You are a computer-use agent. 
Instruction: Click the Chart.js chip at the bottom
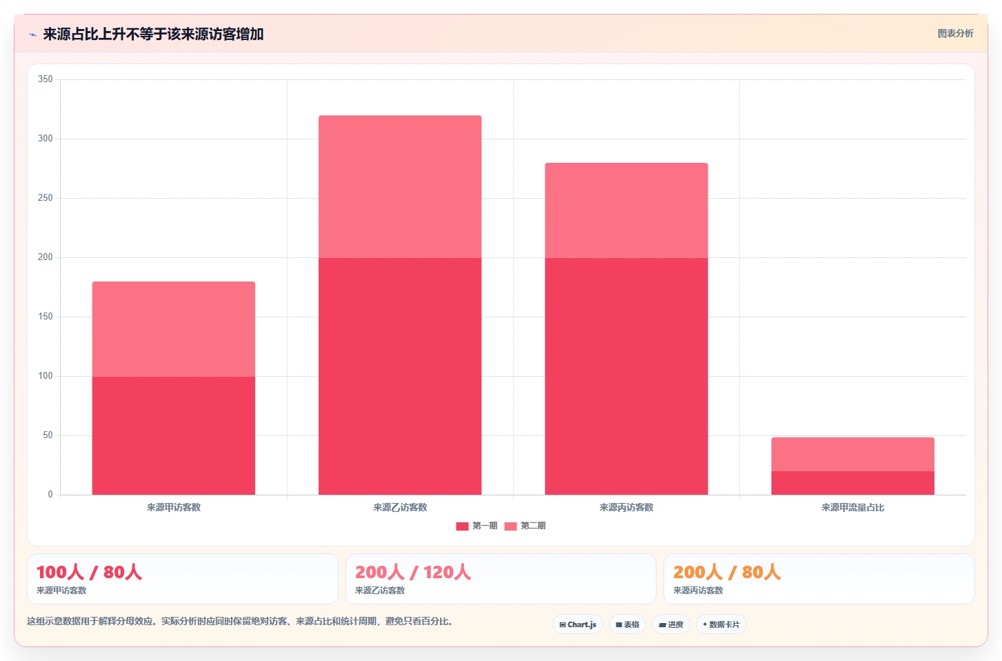tap(578, 624)
